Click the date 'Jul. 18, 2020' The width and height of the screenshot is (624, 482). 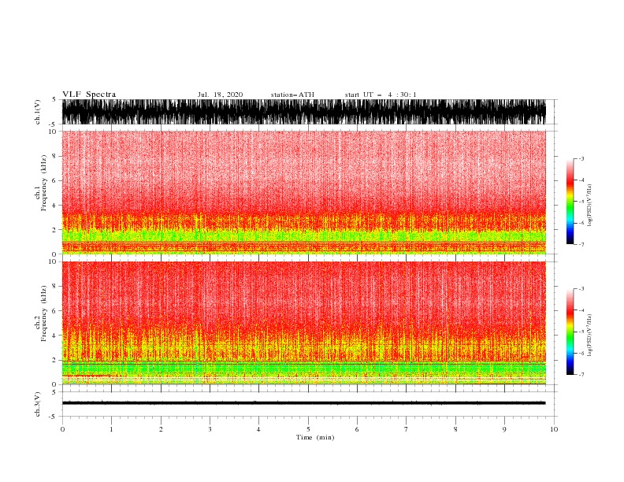click(x=220, y=95)
